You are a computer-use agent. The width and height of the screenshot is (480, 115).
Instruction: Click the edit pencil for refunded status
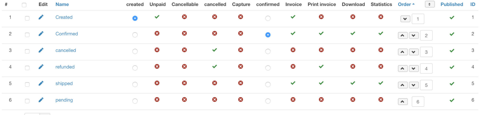(x=41, y=67)
